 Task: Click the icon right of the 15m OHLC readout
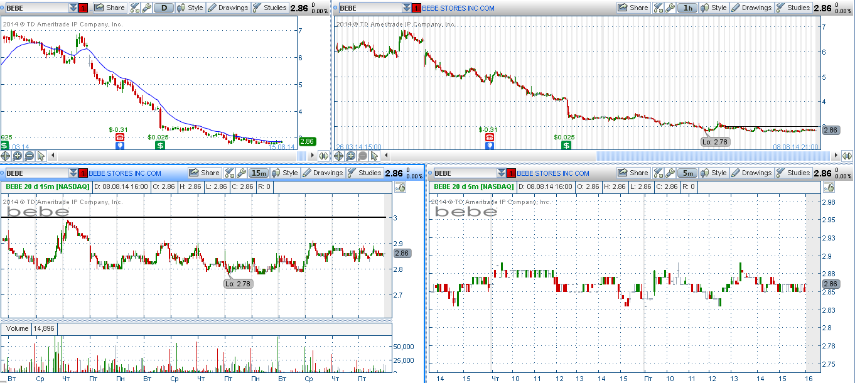pyautogui.click(x=399, y=187)
